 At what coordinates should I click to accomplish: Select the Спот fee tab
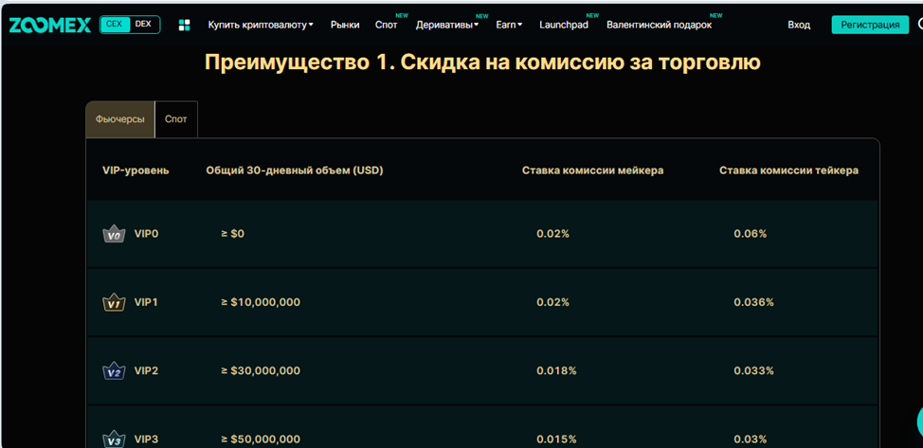pyautogui.click(x=176, y=119)
